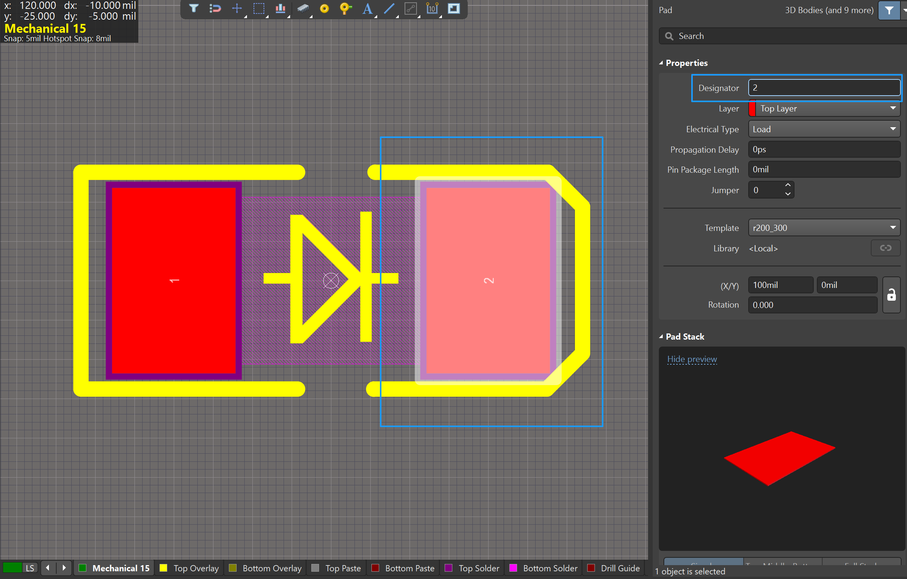
Task: Collapse the Pad Stack section
Action: 661,337
